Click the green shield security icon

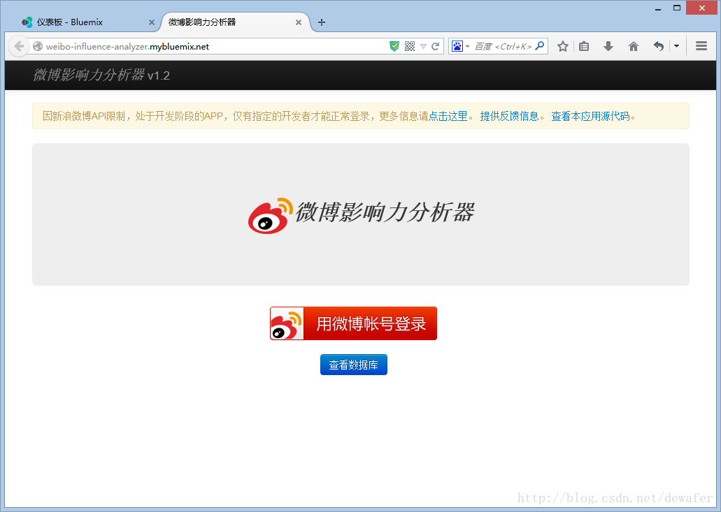[394, 46]
